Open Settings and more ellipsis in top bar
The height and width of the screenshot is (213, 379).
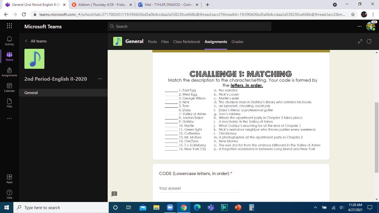point(360,26)
